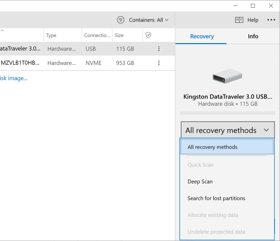The height and width of the screenshot is (241, 280).
Task: Click the Containers filter icon
Action: [x=121, y=20]
